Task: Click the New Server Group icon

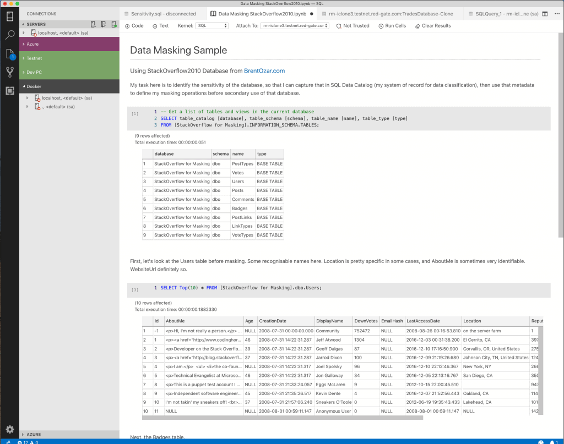Action: tap(103, 24)
